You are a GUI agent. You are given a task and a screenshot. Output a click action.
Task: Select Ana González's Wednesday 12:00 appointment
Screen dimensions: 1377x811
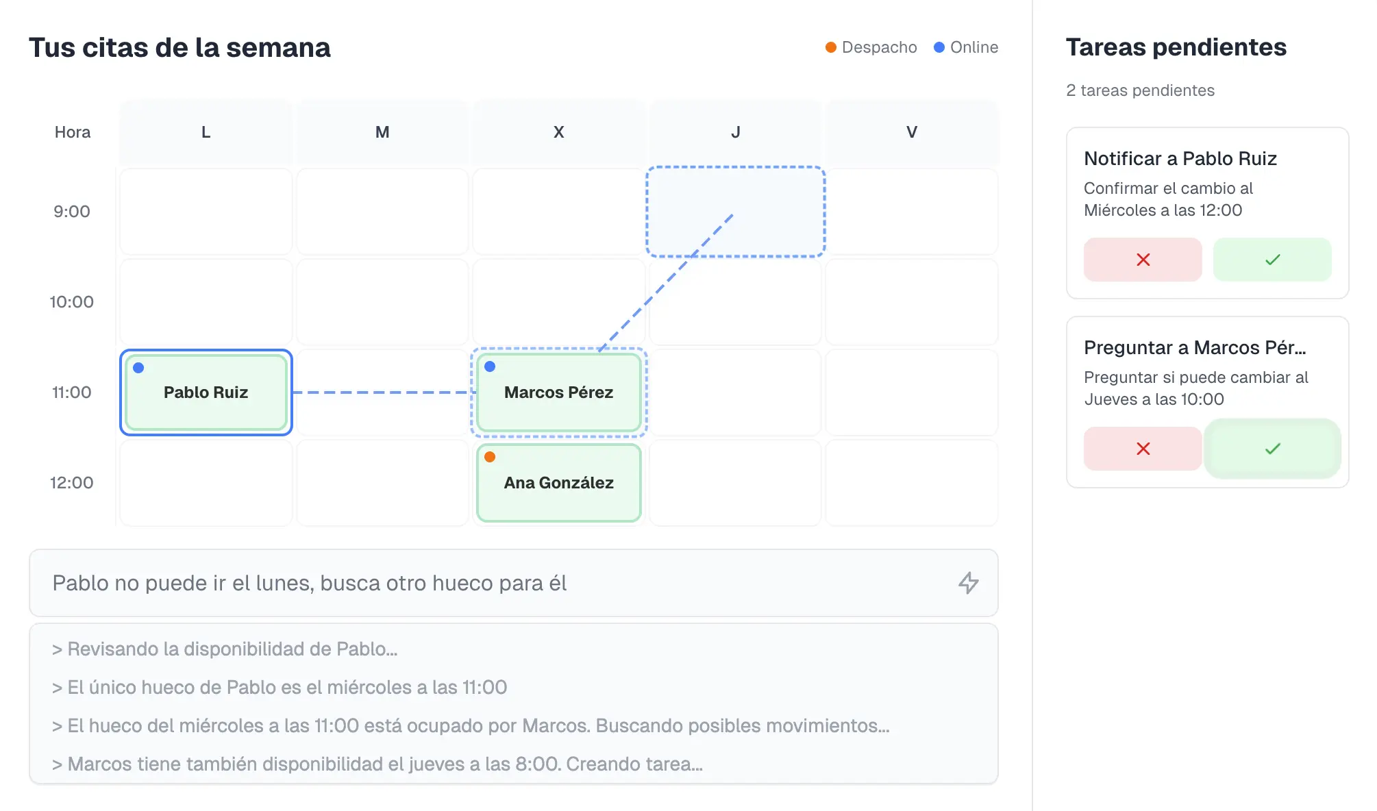[x=558, y=482]
